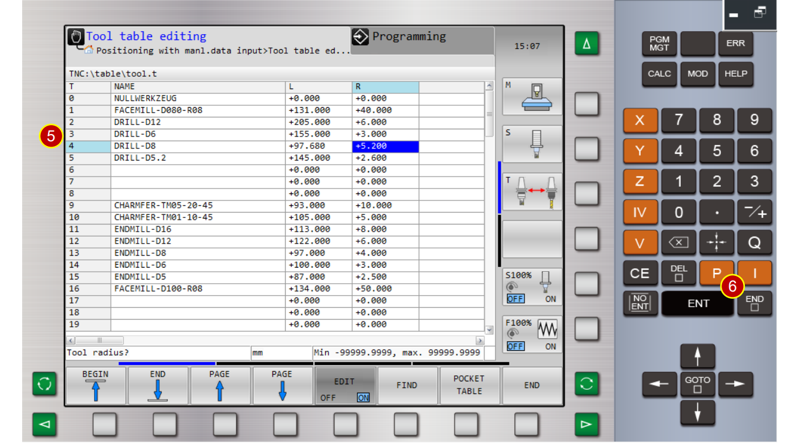
Task: Click the number 5 key
Action: 717,151
